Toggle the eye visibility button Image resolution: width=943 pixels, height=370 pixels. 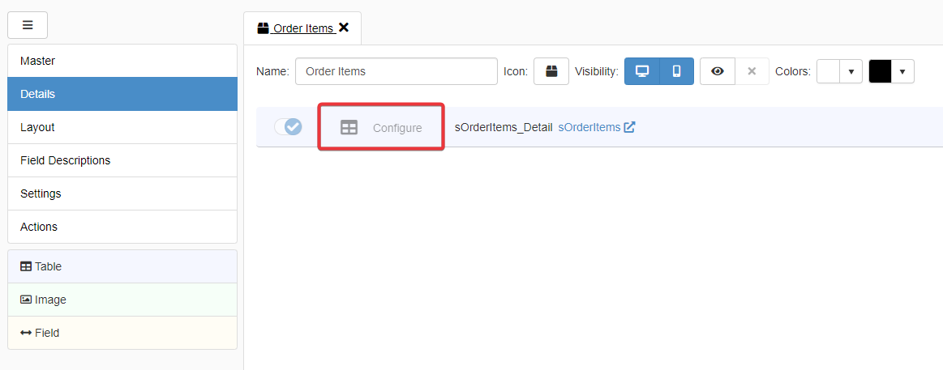click(718, 71)
